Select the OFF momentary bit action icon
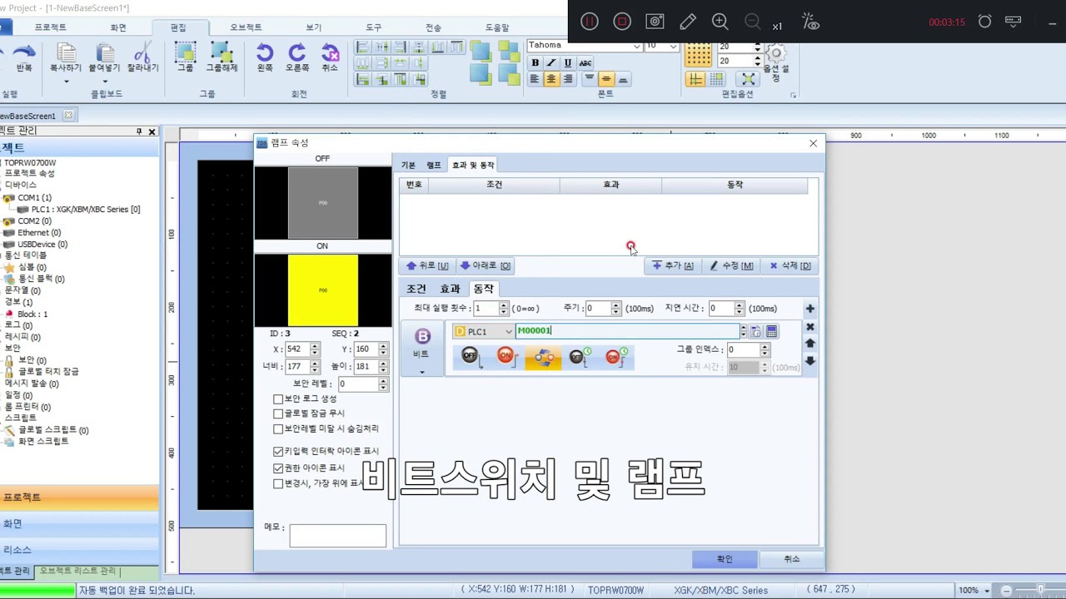This screenshot has height=599, width=1066. coord(471,357)
